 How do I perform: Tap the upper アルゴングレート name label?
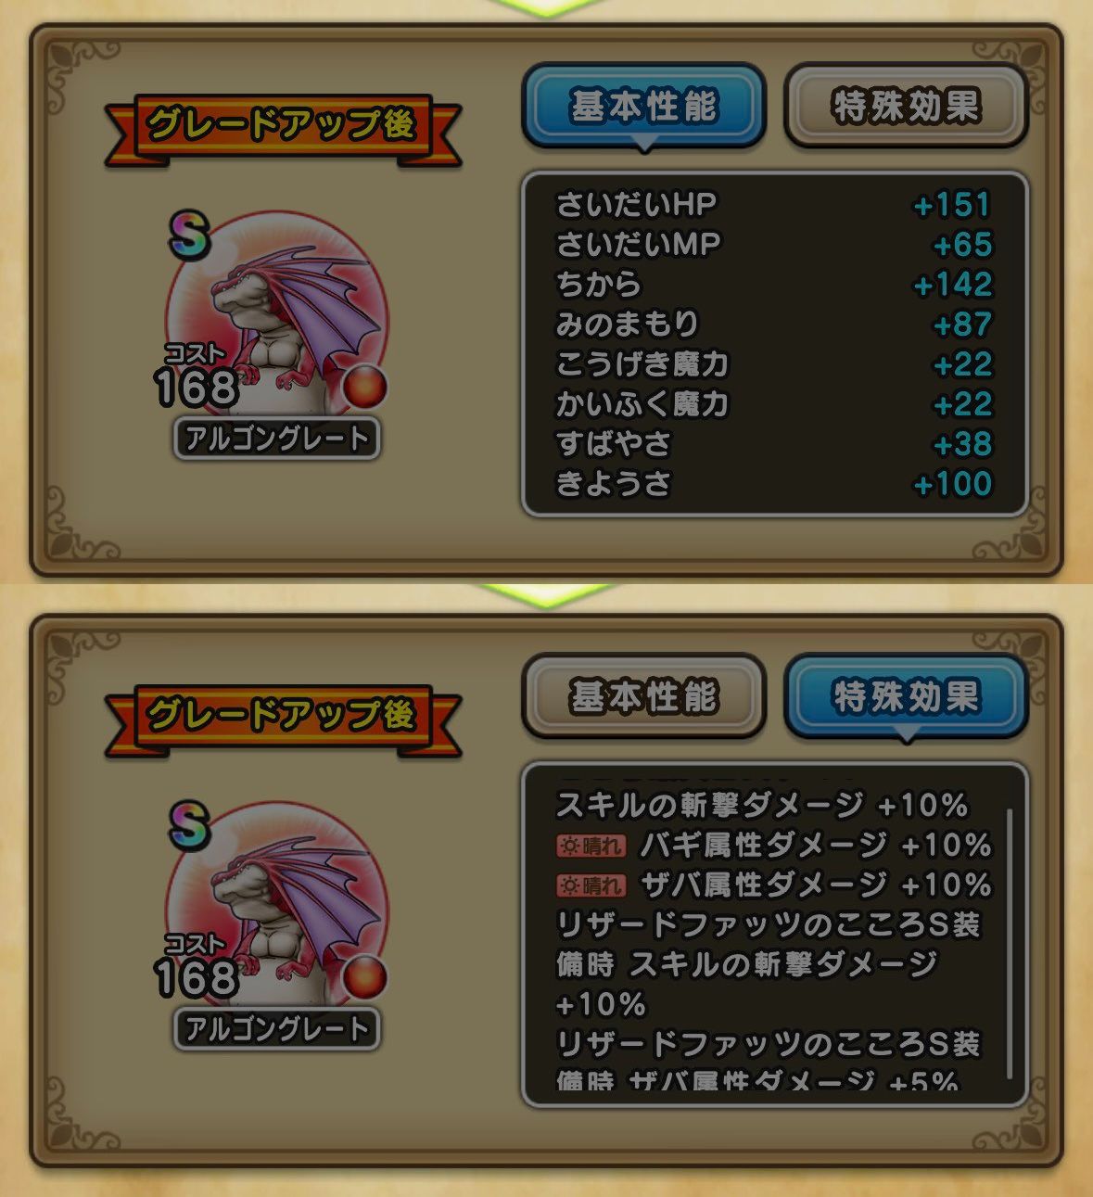277,438
